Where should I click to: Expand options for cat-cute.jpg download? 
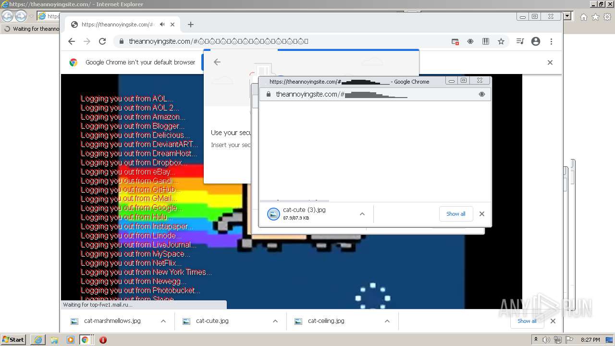275,321
